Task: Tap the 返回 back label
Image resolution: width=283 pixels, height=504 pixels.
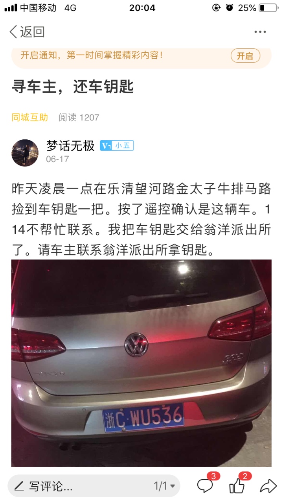Action: point(32,32)
